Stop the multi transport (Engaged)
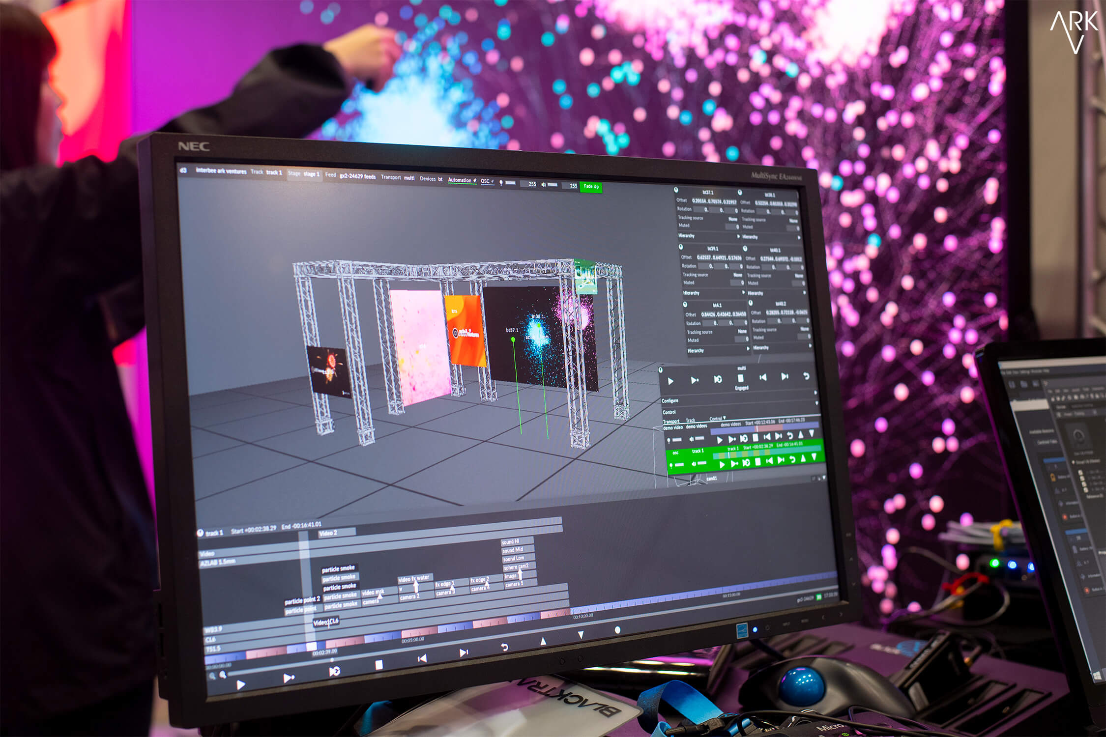 click(740, 378)
